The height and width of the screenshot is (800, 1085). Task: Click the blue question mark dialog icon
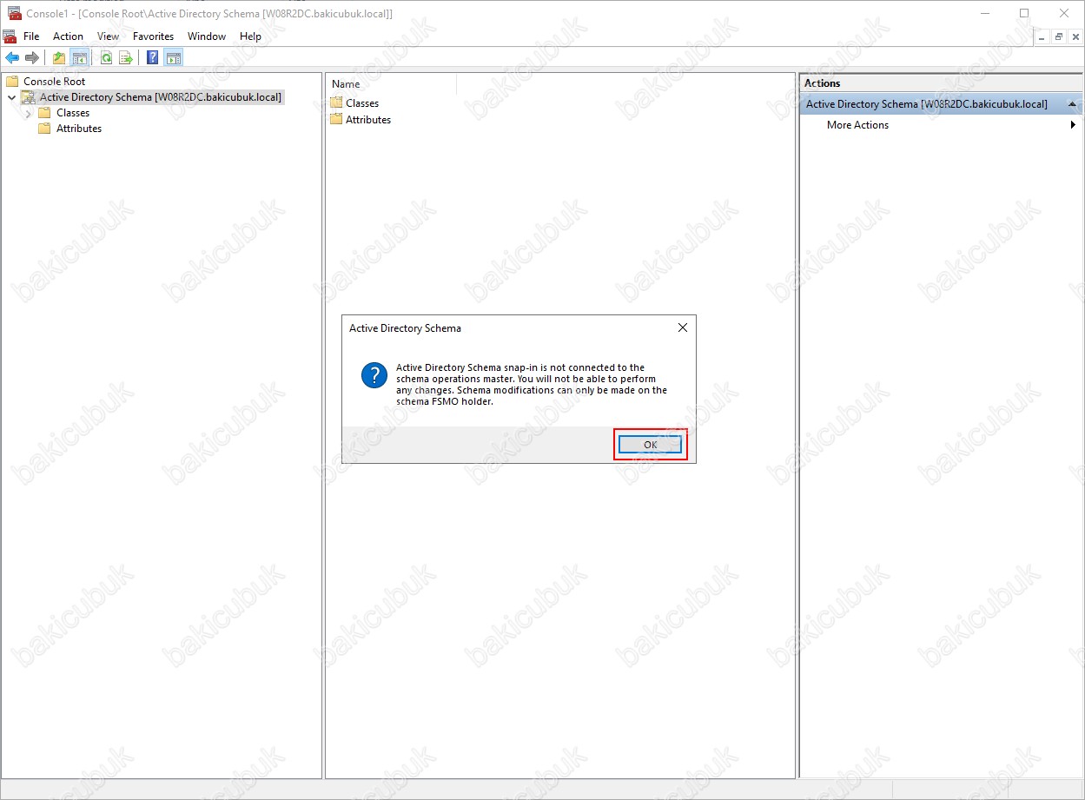pyautogui.click(x=374, y=375)
